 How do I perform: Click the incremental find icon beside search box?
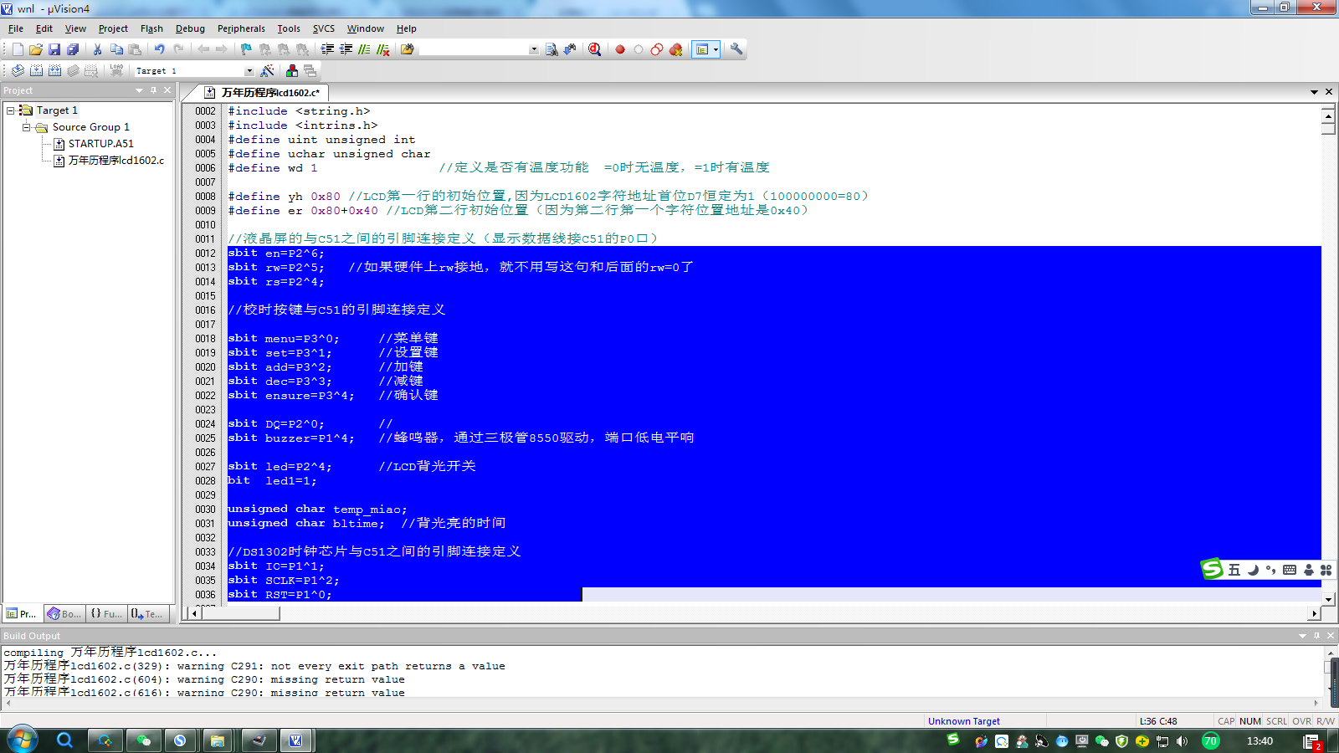tap(570, 49)
